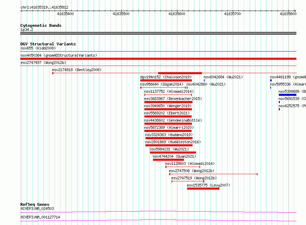Click the esv2174819 (Bentley2008) label
306x225 pixels.
pos(77,70)
